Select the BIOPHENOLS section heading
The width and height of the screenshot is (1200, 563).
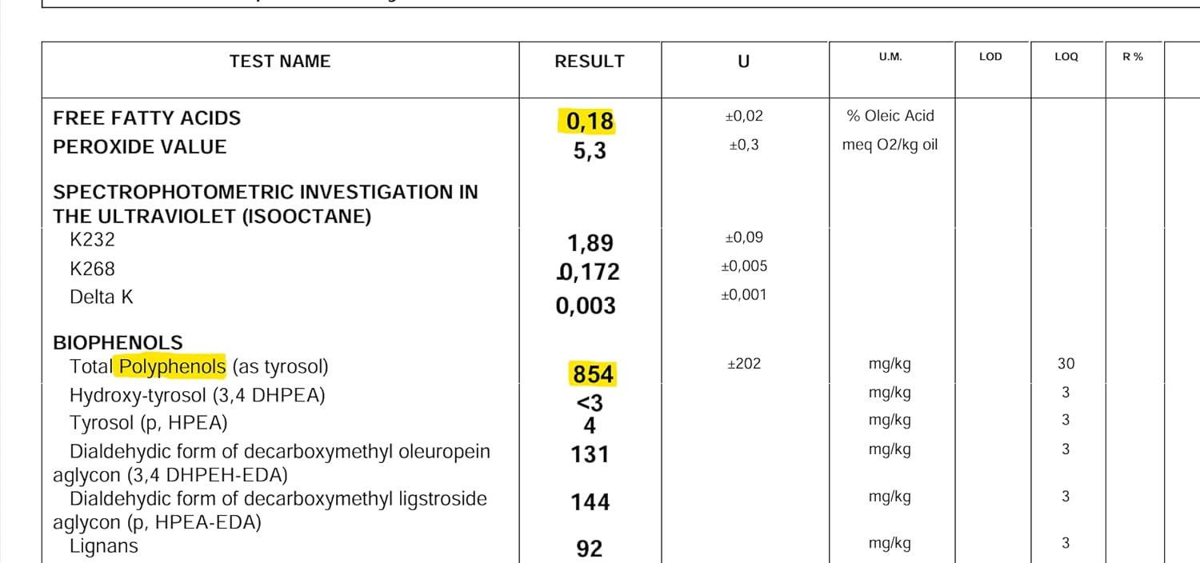(118, 343)
